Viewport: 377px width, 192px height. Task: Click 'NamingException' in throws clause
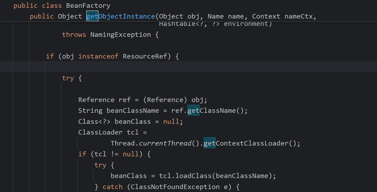121,35
